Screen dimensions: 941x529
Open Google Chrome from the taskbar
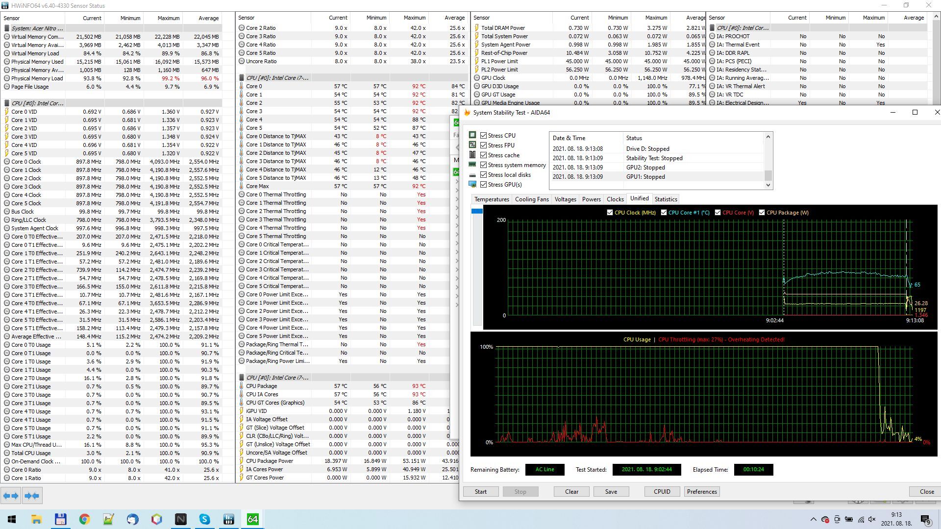pos(84,519)
